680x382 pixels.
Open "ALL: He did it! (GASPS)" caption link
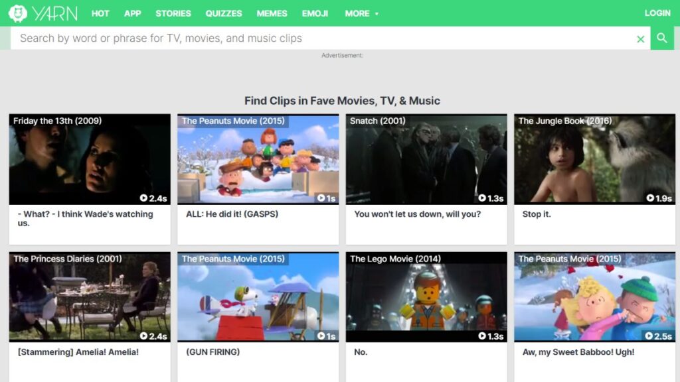click(x=232, y=214)
